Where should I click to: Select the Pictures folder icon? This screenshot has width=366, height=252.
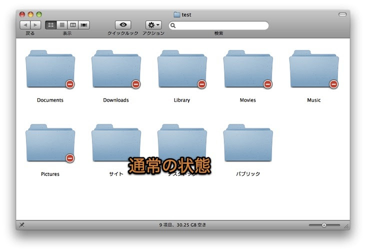pyautogui.click(x=50, y=143)
